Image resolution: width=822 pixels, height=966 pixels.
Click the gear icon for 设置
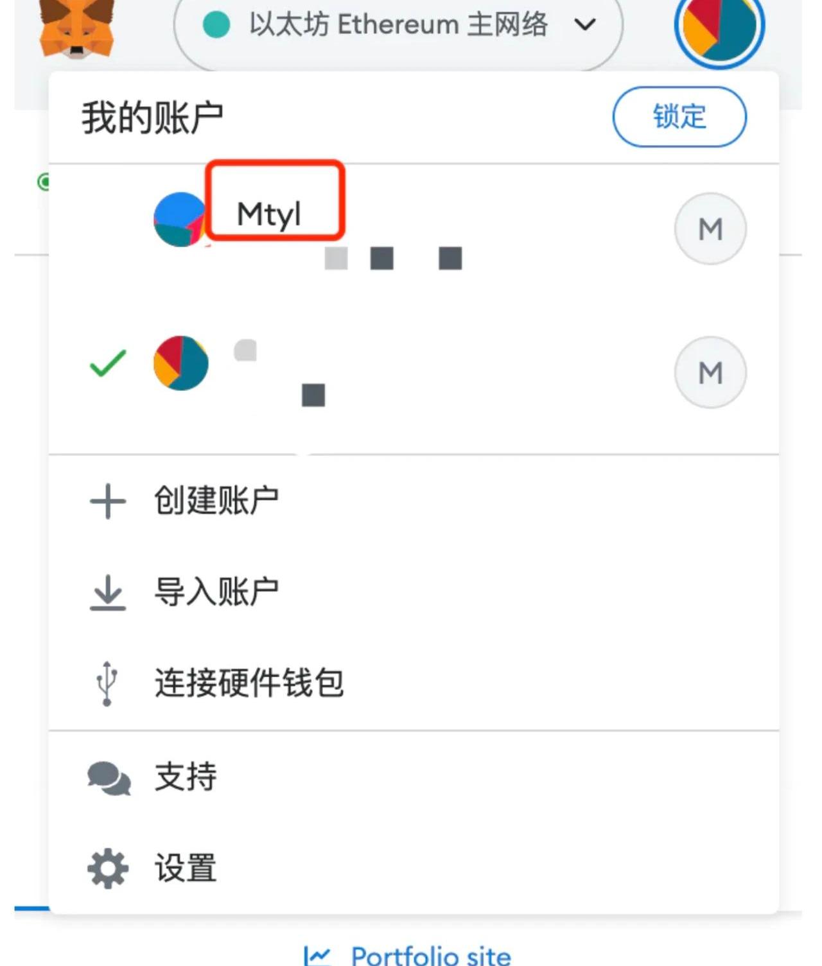pyautogui.click(x=107, y=868)
